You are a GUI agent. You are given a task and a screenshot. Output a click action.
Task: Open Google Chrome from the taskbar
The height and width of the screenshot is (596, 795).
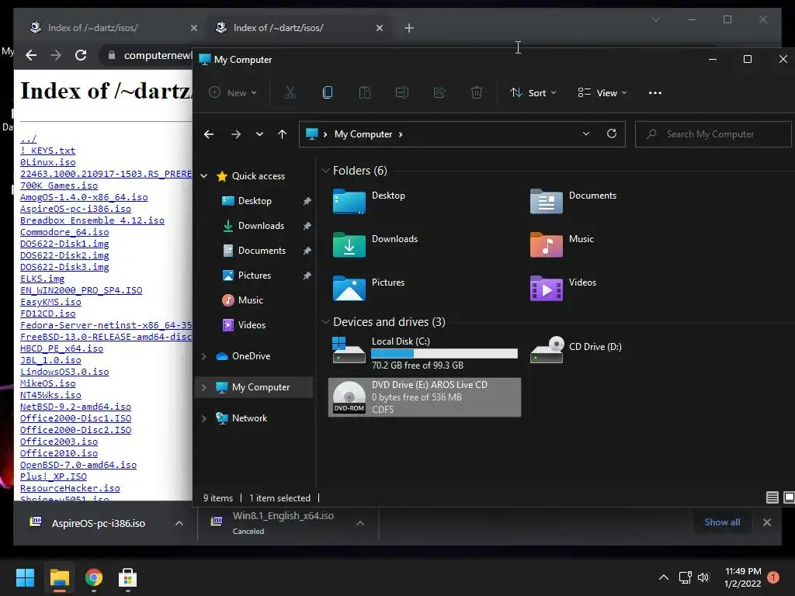pos(94,577)
